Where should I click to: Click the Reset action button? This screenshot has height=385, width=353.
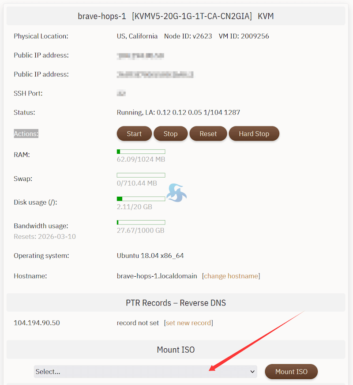point(208,133)
